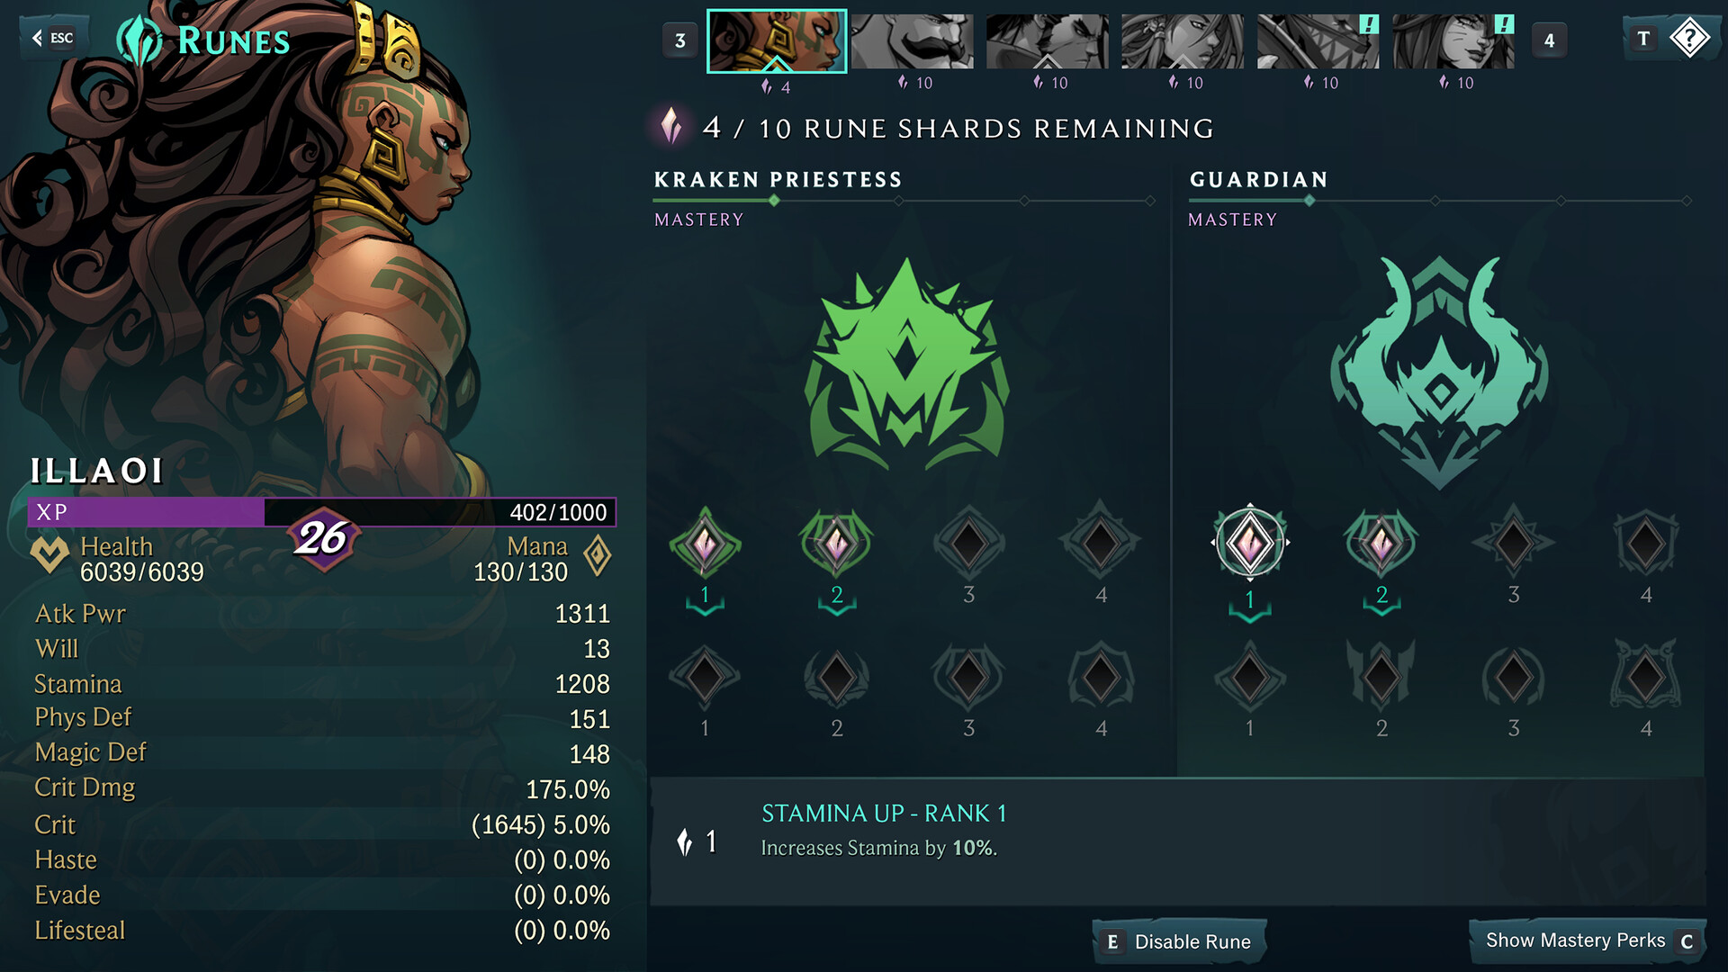Screen dimensions: 1728x972
Task: Select Kraken Priestess locked rune slot 3 top row
Action: pos(968,544)
